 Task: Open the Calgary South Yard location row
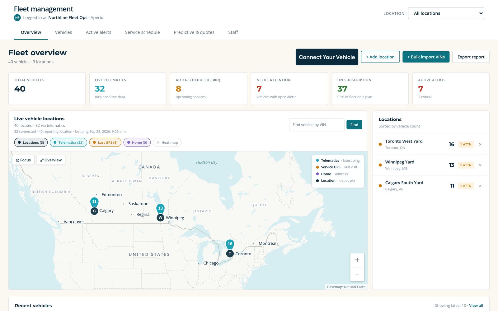pyautogui.click(x=431, y=186)
